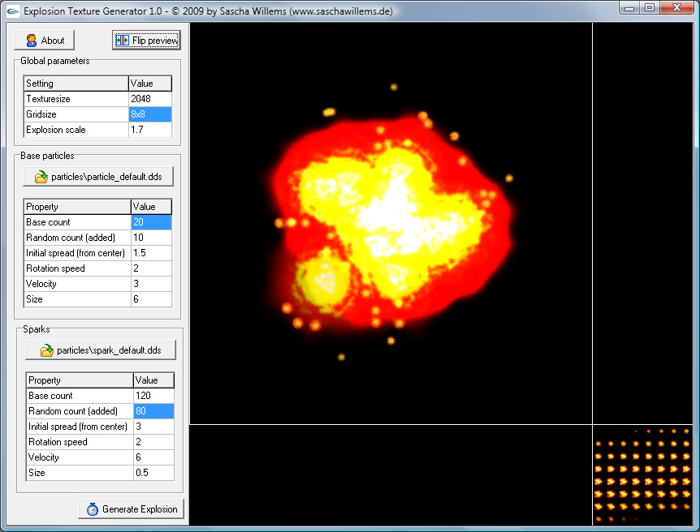Click folder icon on spark_default.dds button
Screen dimensions: 700x532
[47, 350]
